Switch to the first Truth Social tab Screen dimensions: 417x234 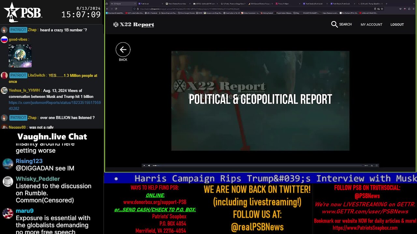click(x=151, y=4)
